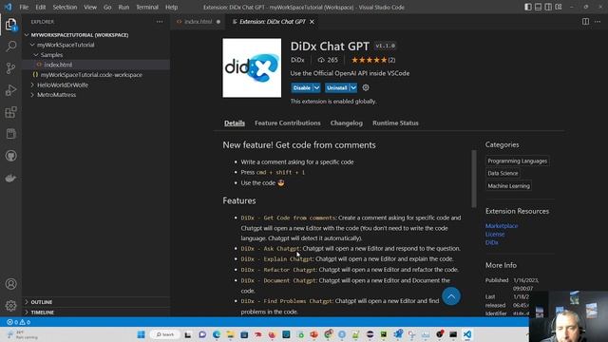The height and width of the screenshot is (342, 608).
Task: Switch to the Runtime Status tab
Action: (x=395, y=123)
